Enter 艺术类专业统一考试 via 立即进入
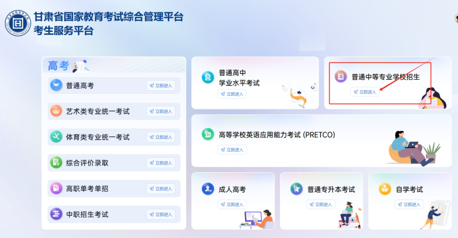This screenshot has height=238, width=458. [161, 112]
